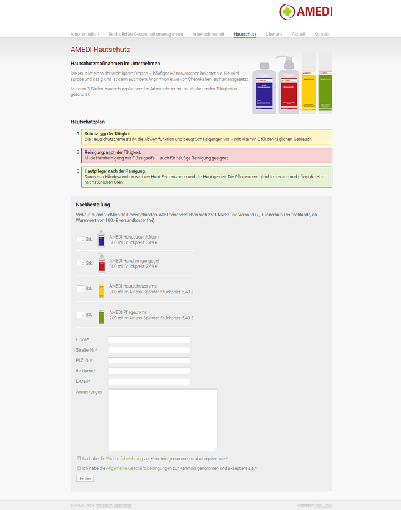This screenshot has width=401, height=510.
Task: Click the quantity field for AMEDI Hautschutzcreme
Action: 81,289
